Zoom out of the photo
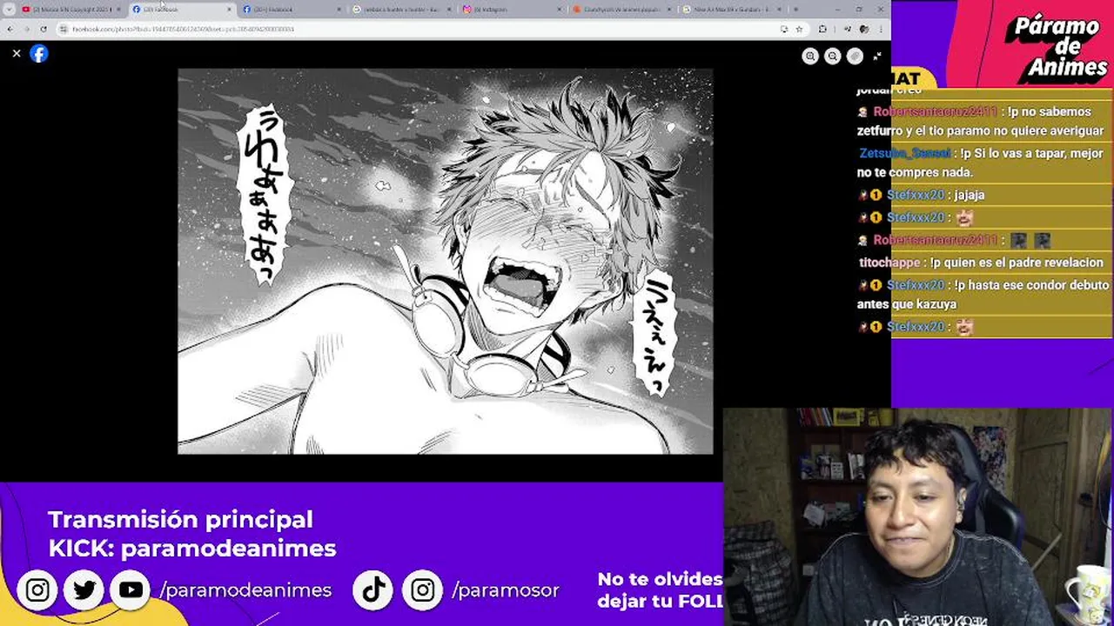 833,56
